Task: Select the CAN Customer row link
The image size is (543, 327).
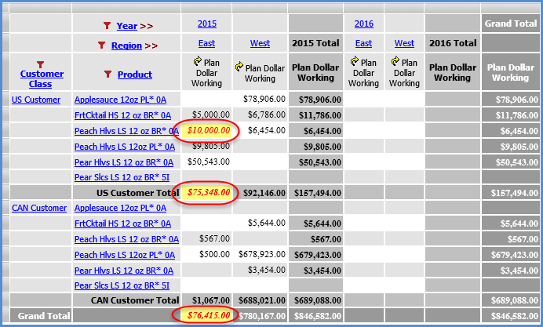Action: 38,208
